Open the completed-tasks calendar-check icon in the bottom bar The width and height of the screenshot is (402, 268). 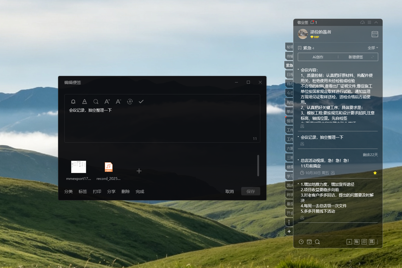309,242
